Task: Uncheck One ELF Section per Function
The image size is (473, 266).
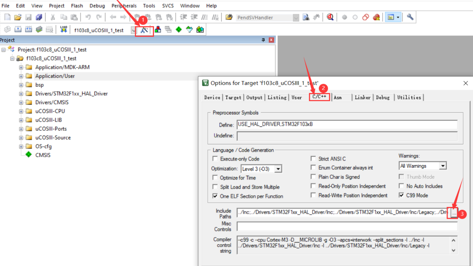Action: pyautogui.click(x=215, y=196)
